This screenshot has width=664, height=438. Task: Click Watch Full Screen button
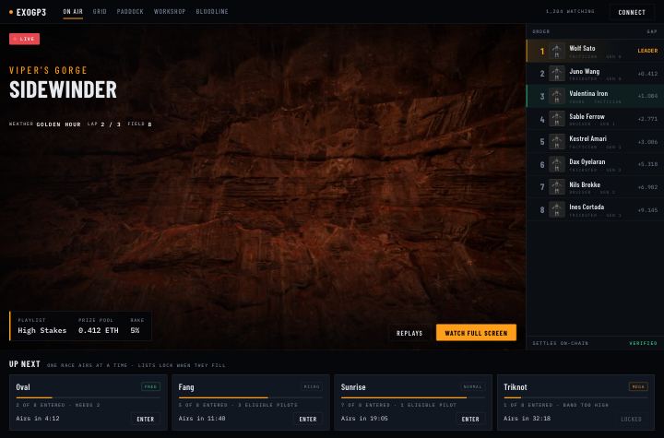click(x=476, y=333)
